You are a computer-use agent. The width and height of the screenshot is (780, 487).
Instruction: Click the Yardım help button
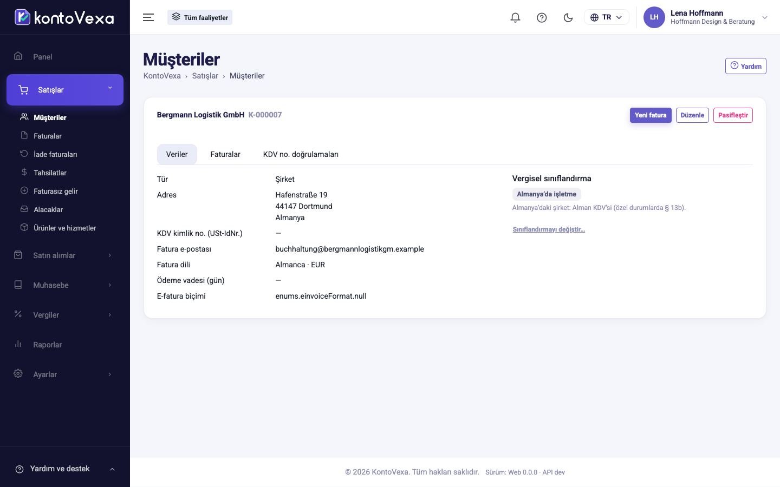tap(745, 66)
